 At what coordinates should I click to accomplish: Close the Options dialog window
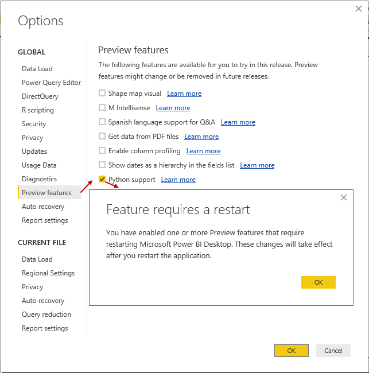(x=359, y=8)
